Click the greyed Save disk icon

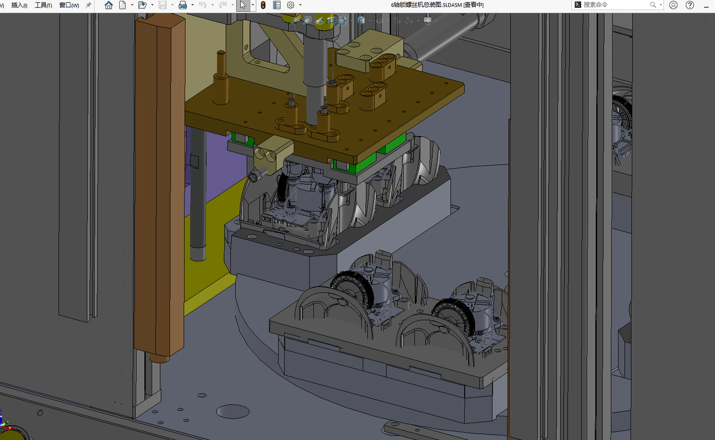click(x=163, y=5)
